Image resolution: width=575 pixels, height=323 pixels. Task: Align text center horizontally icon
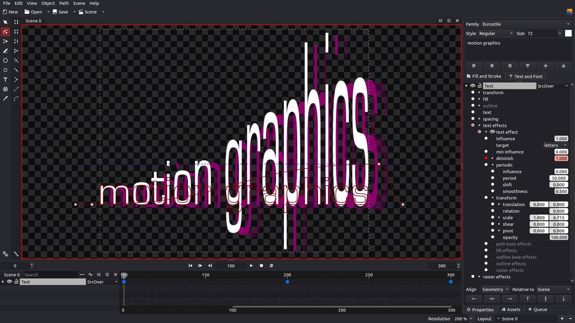point(491,66)
